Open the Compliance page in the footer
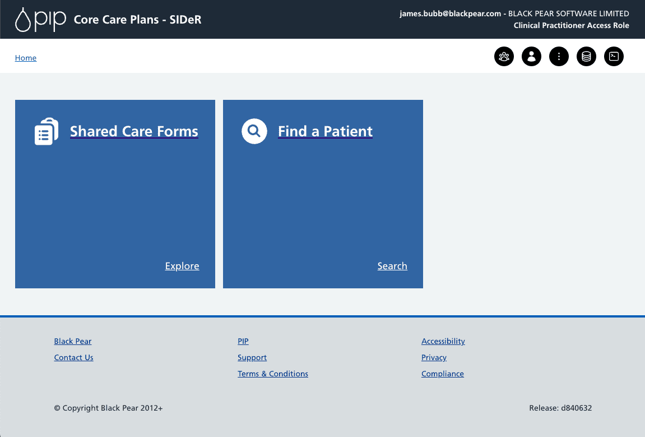Viewport: 645px width, 437px height. click(442, 374)
